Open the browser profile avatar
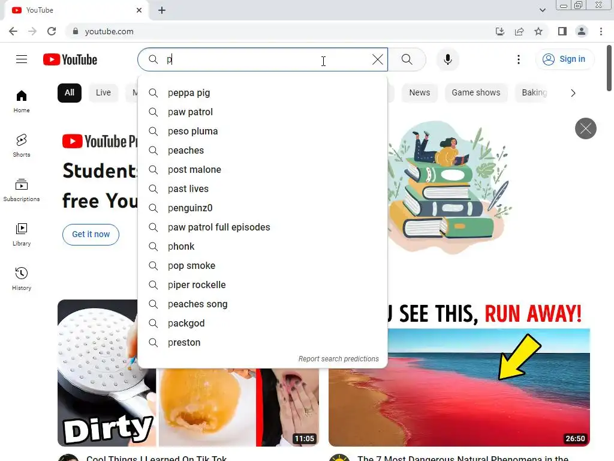Viewport: 614px width, 461px height. coord(582,31)
